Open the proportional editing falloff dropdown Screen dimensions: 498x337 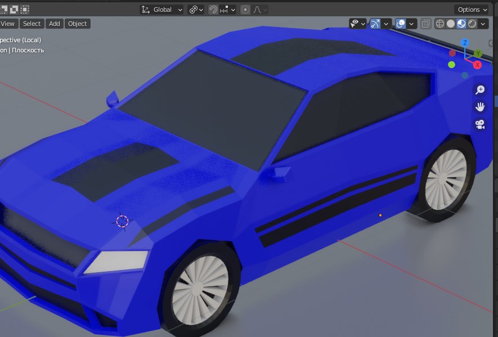point(260,10)
